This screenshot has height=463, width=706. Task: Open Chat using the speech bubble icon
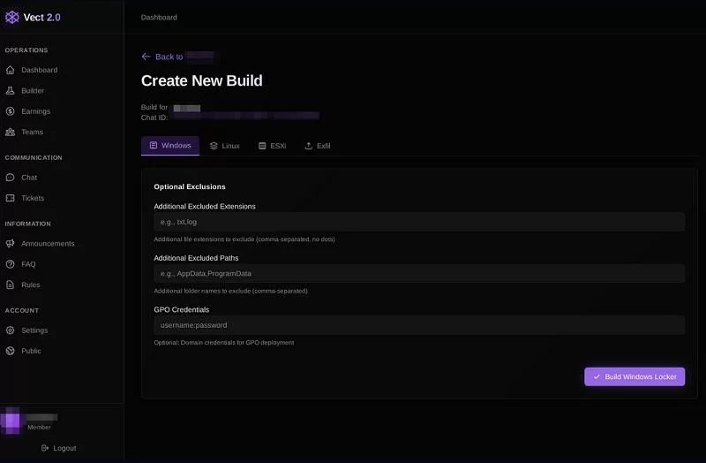11,178
